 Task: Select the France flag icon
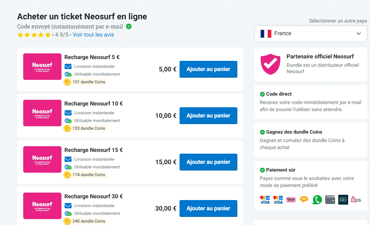[265, 33]
